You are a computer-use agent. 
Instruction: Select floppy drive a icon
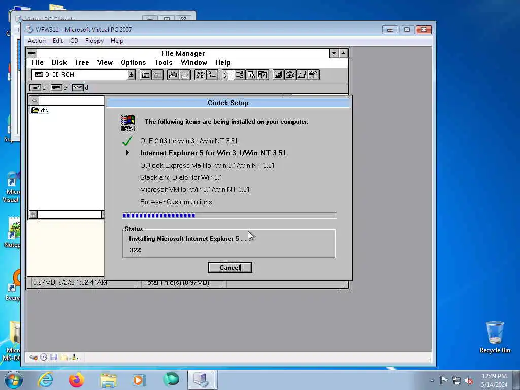pos(35,88)
